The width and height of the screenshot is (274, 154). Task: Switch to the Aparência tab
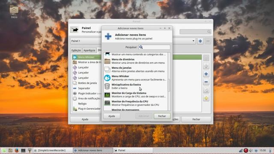89,50
